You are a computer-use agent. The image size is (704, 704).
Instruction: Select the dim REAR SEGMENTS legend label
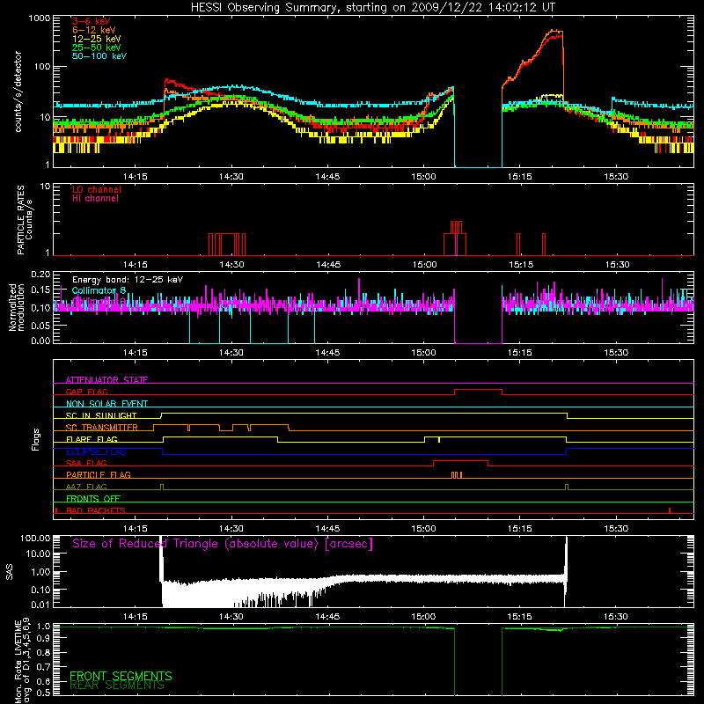pos(117,686)
